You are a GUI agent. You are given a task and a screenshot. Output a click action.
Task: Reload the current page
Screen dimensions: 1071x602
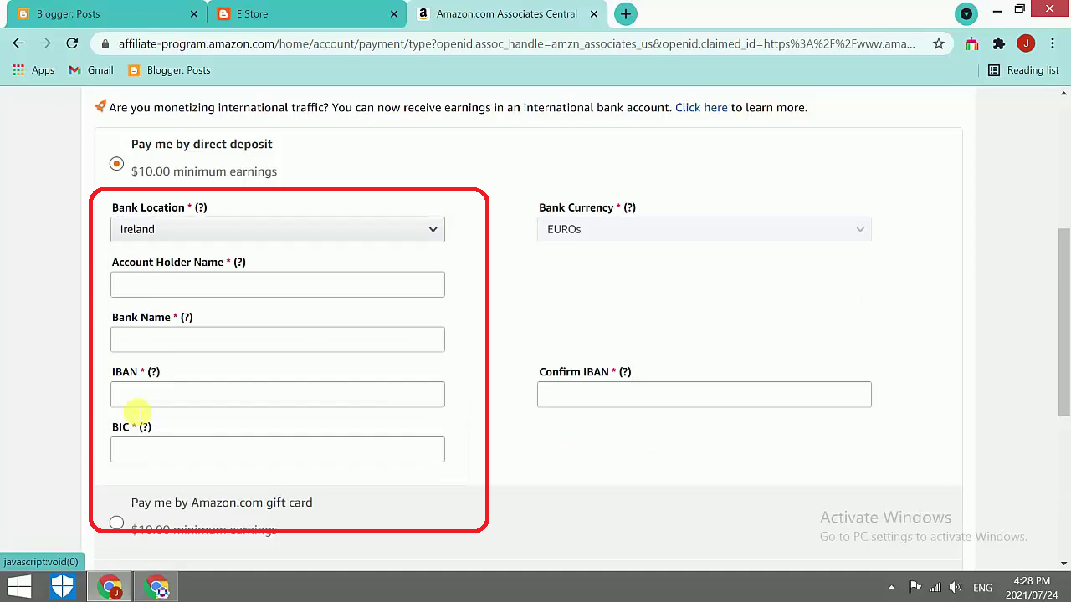(x=72, y=43)
